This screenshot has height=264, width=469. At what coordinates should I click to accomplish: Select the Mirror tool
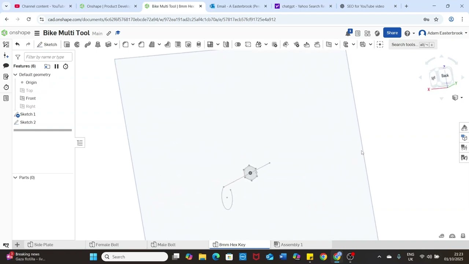(x=226, y=44)
